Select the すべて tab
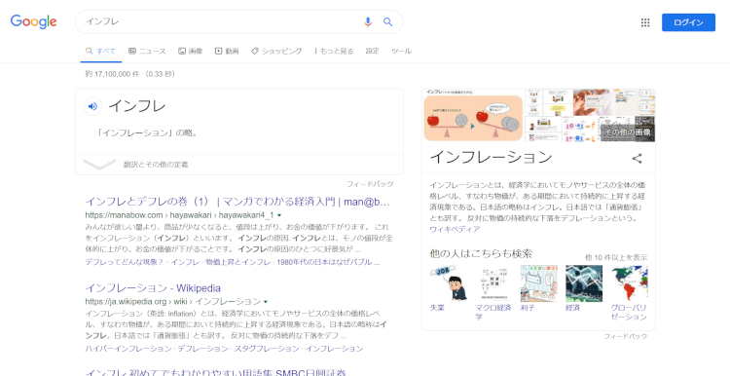 click(100, 52)
